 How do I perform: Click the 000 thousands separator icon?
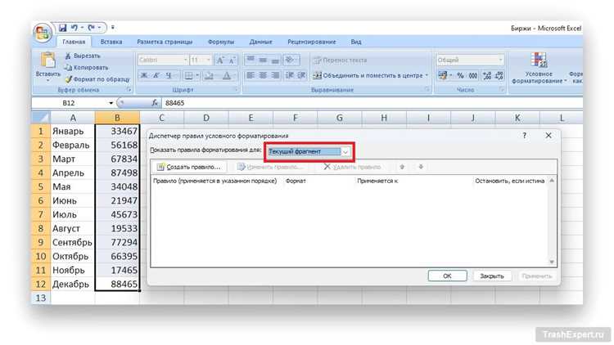[x=473, y=75]
